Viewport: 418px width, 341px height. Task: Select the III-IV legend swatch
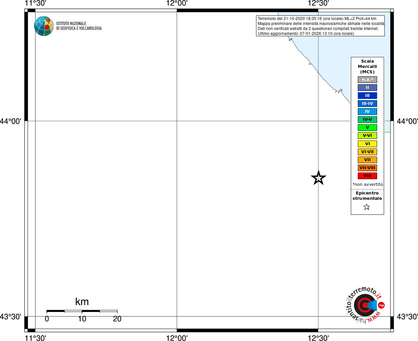click(367, 104)
